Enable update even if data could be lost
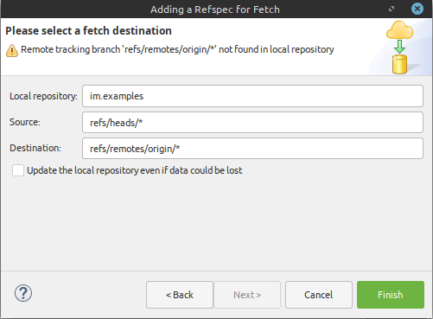 coord(18,170)
